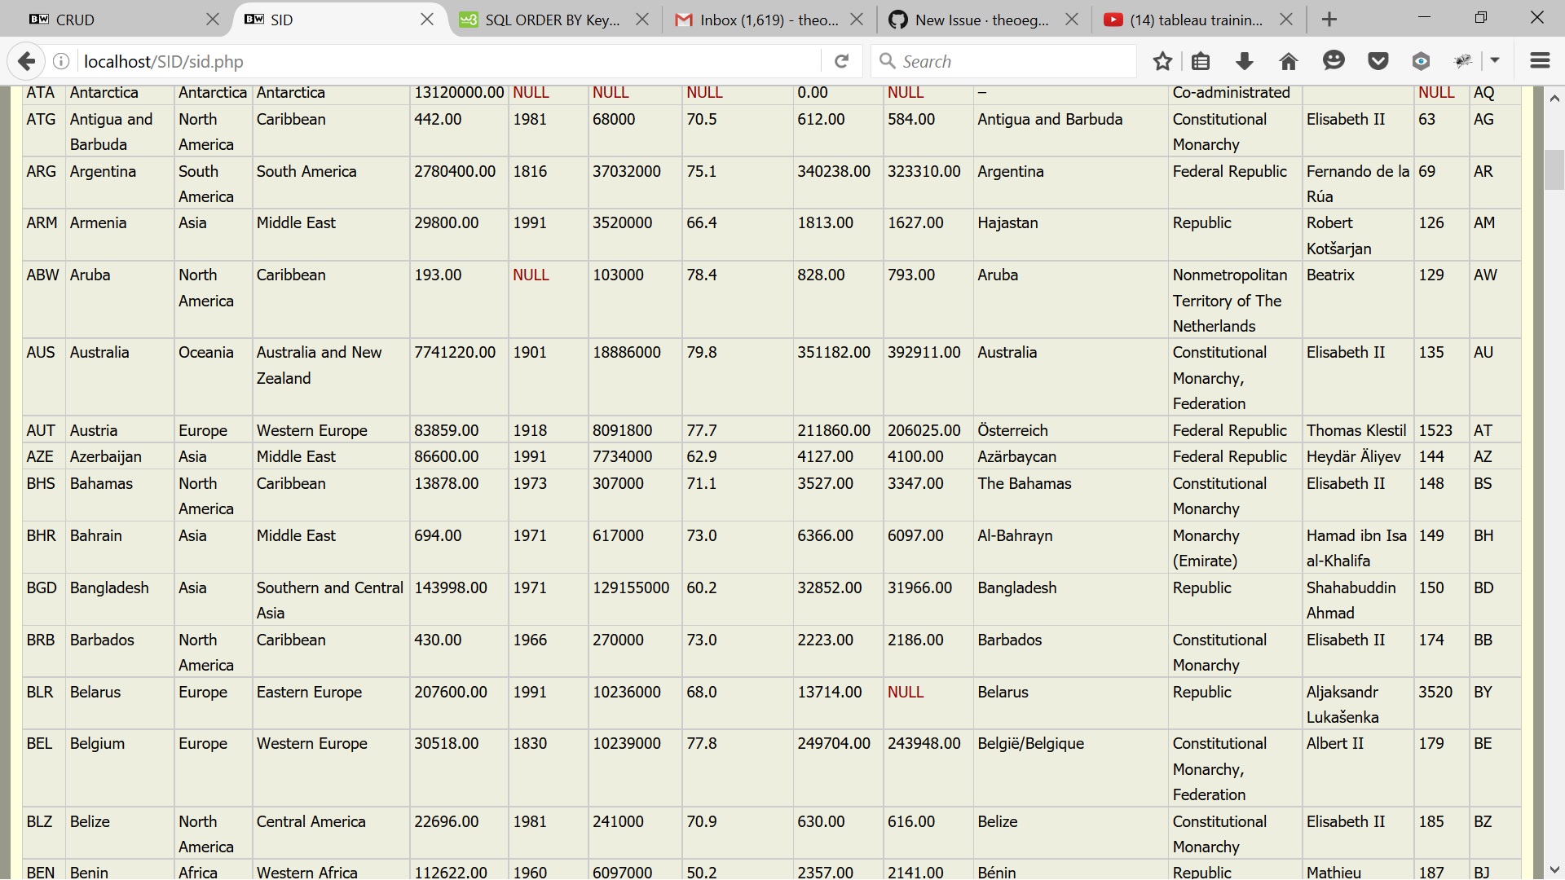The height and width of the screenshot is (880, 1565).
Task: Click inside the address bar
Action: click(408, 61)
